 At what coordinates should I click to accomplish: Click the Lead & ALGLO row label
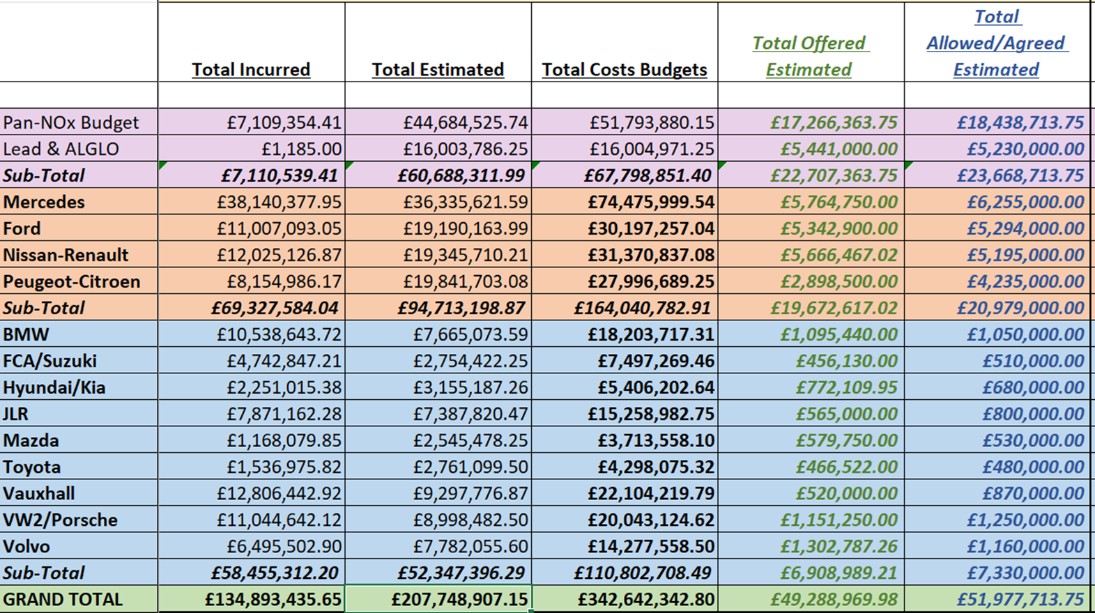pos(79,149)
